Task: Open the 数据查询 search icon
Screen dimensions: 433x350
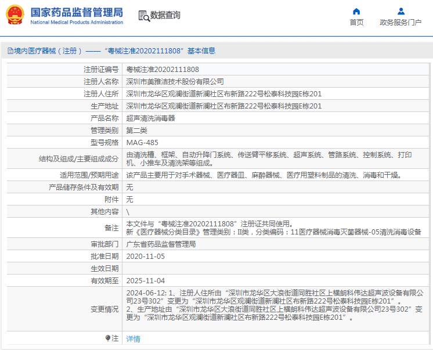Action: pyautogui.click(x=144, y=16)
